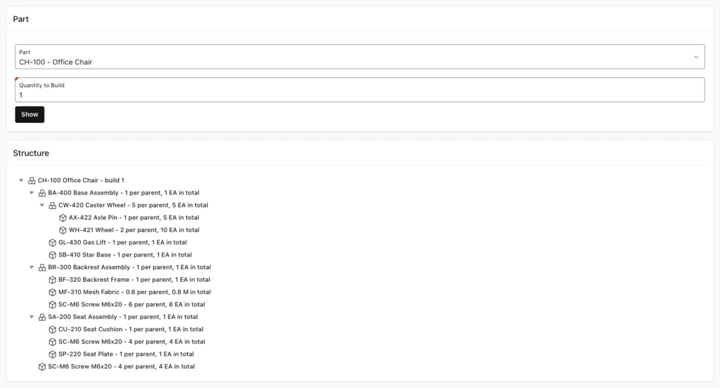Collapse the CH-100 Office Chair node
This screenshot has height=388, width=720.
click(x=21, y=181)
